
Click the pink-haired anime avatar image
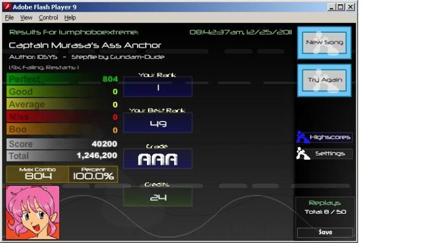(32, 212)
